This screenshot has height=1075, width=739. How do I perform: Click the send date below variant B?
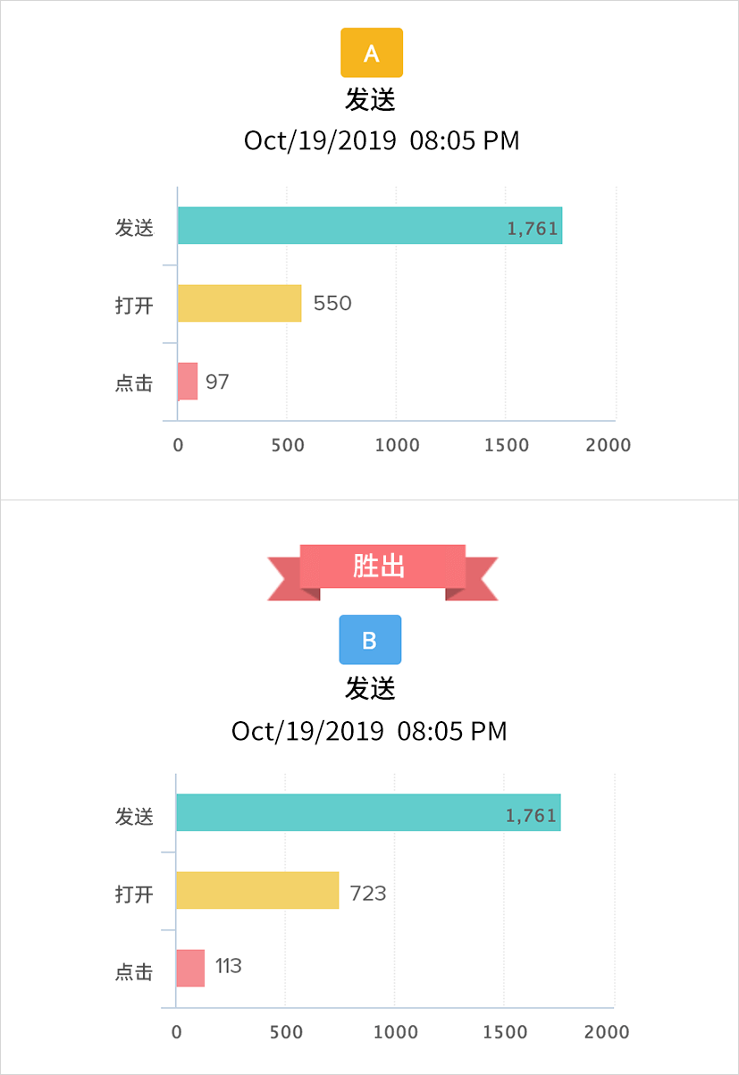[369, 731]
